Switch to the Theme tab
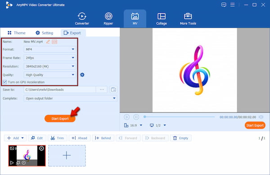 click(17, 33)
